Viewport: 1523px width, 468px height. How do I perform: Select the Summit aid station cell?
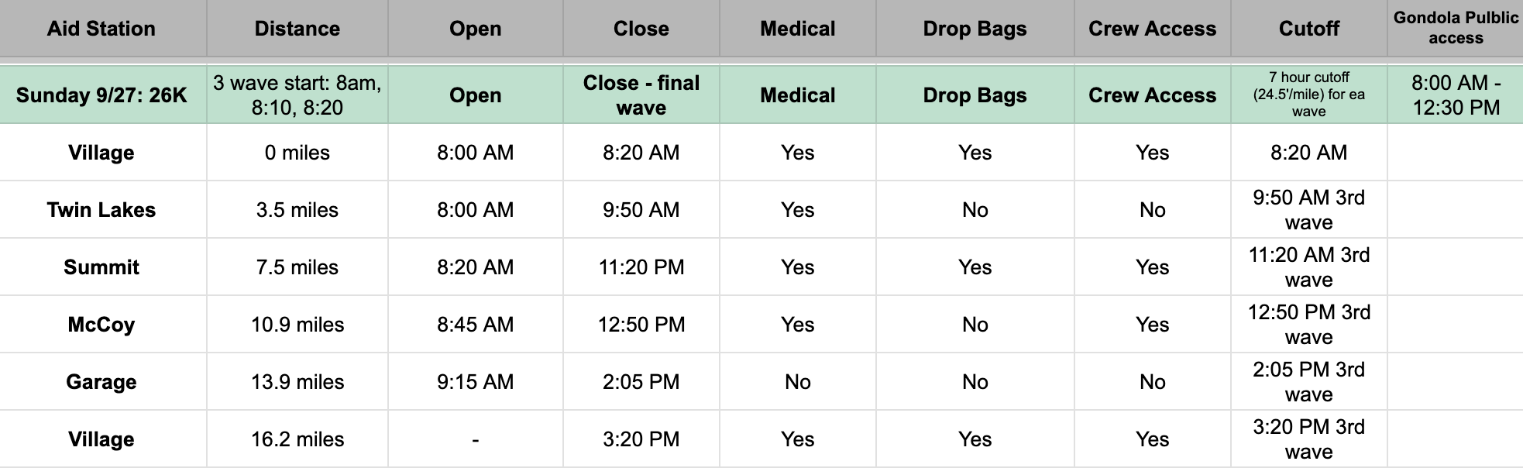pyautogui.click(x=101, y=267)
